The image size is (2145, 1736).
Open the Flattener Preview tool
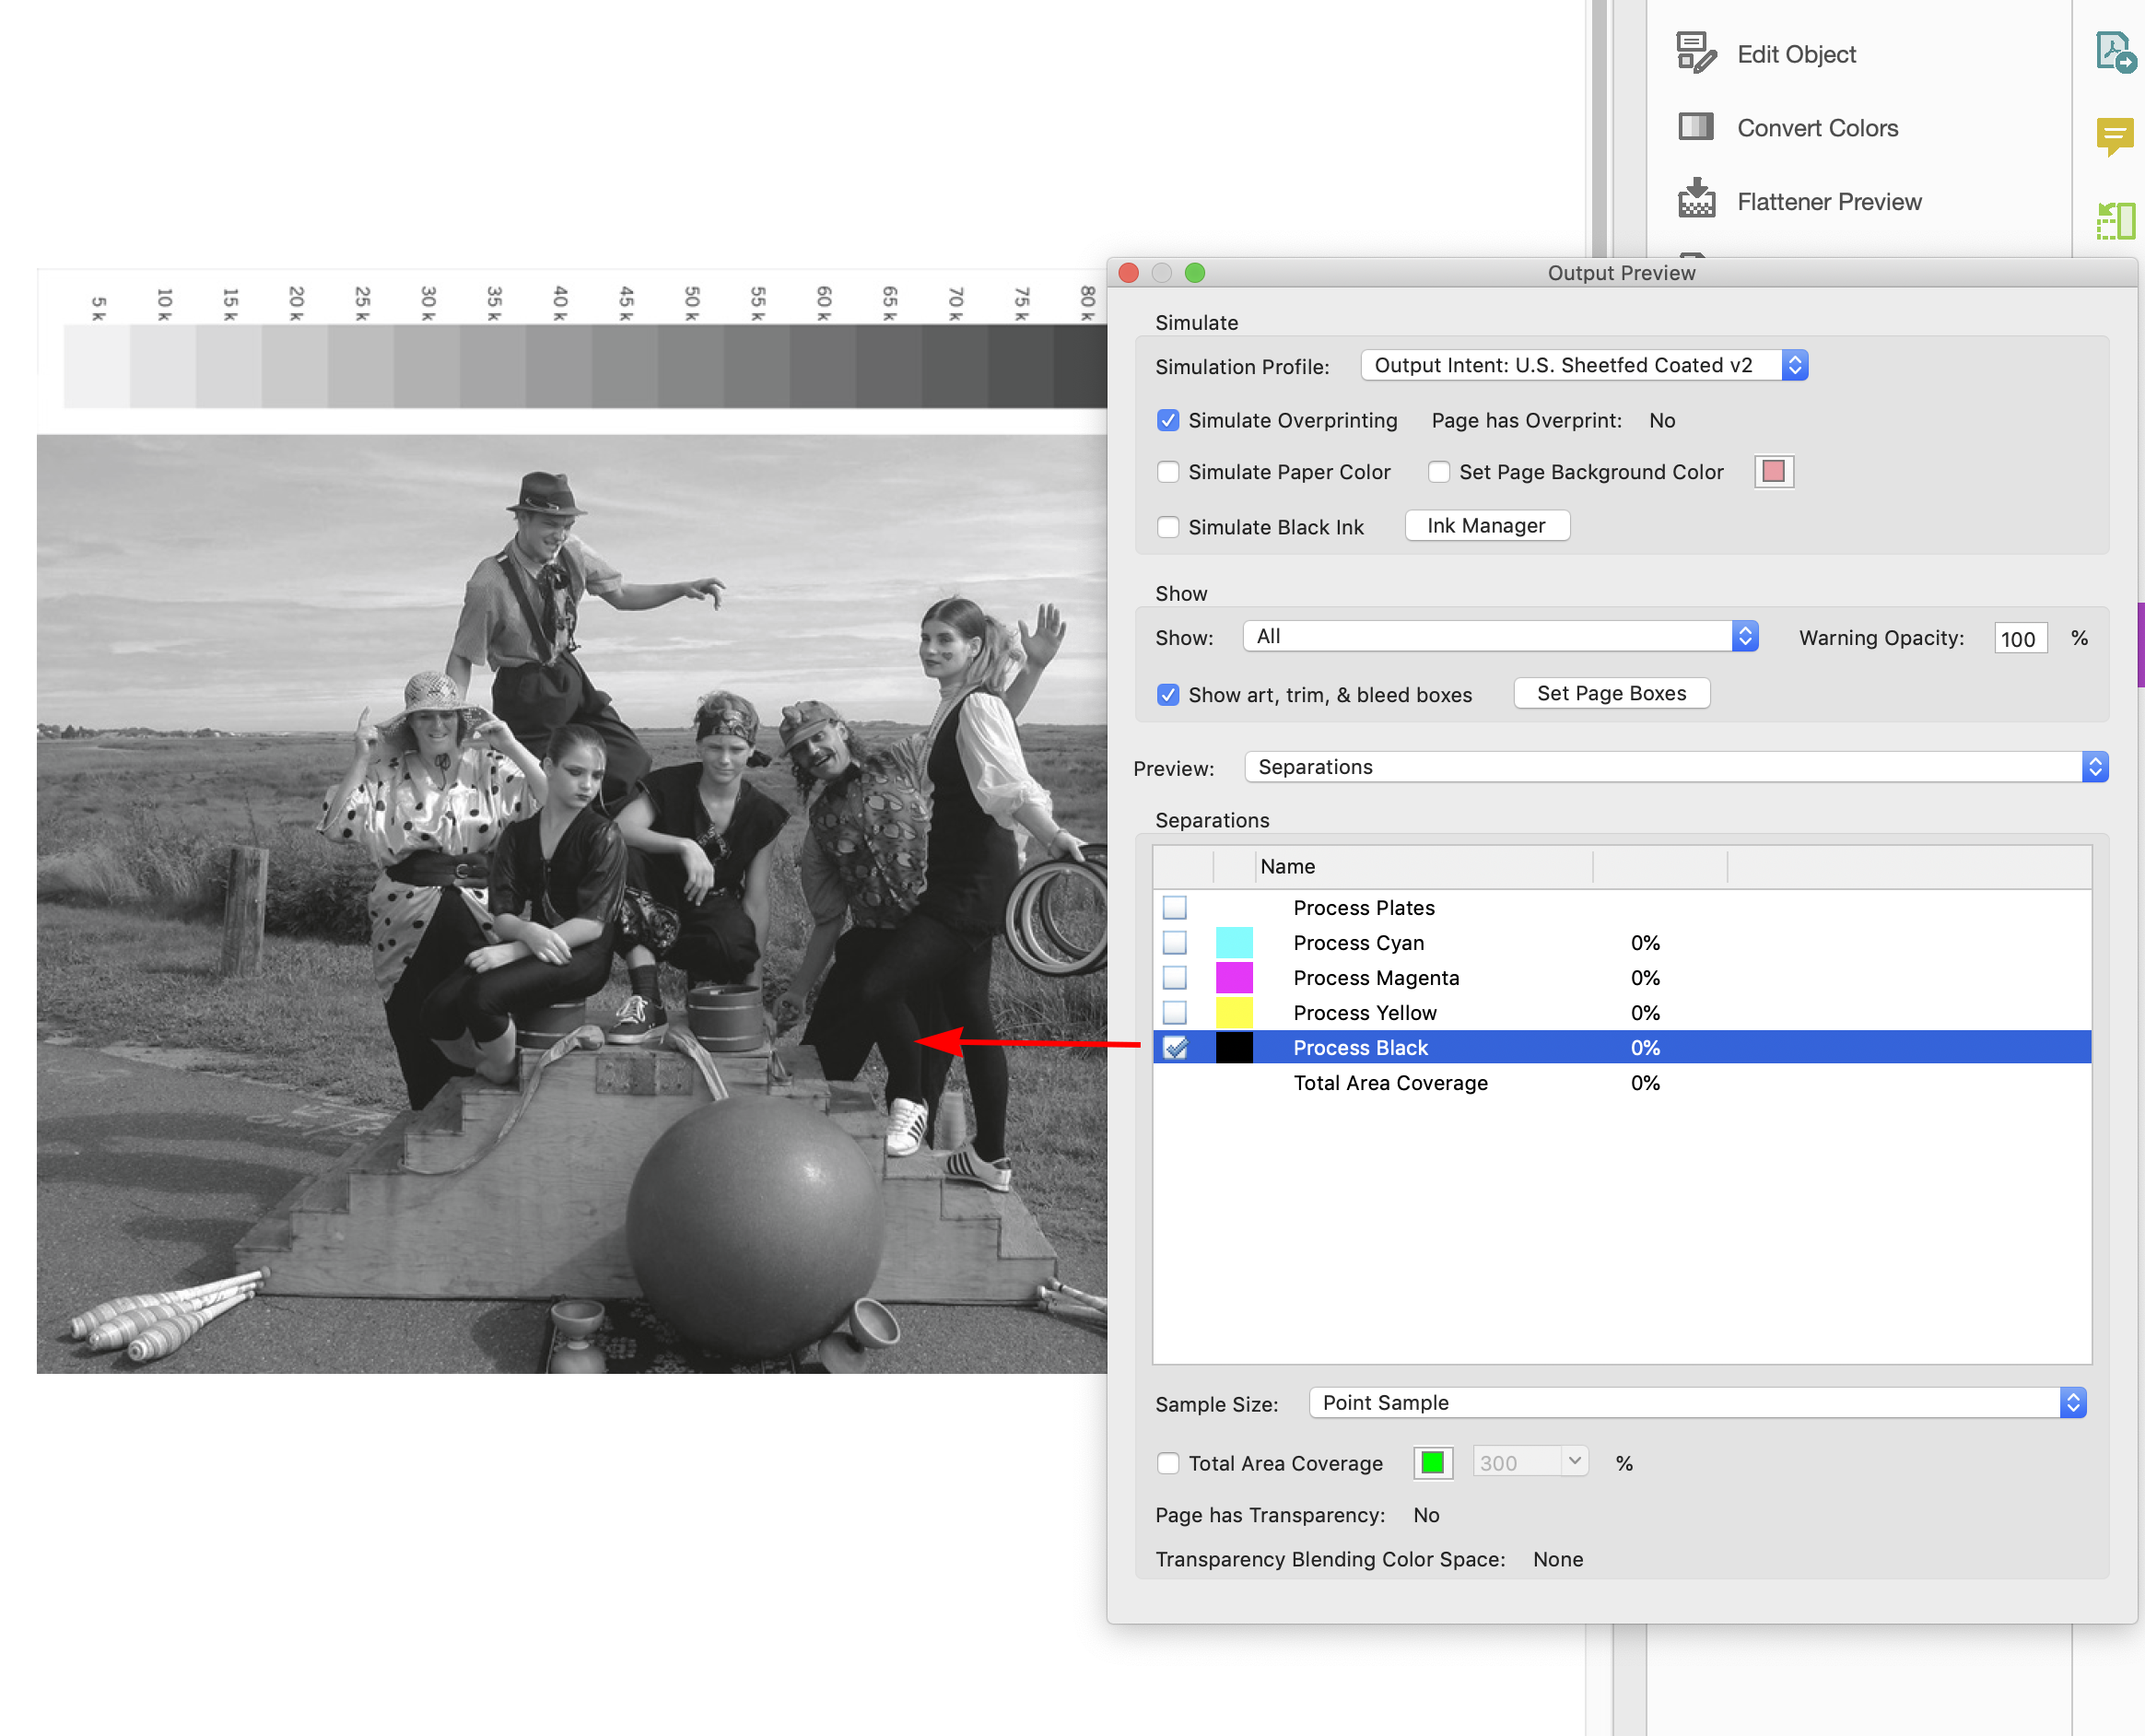click(1828, 201)
